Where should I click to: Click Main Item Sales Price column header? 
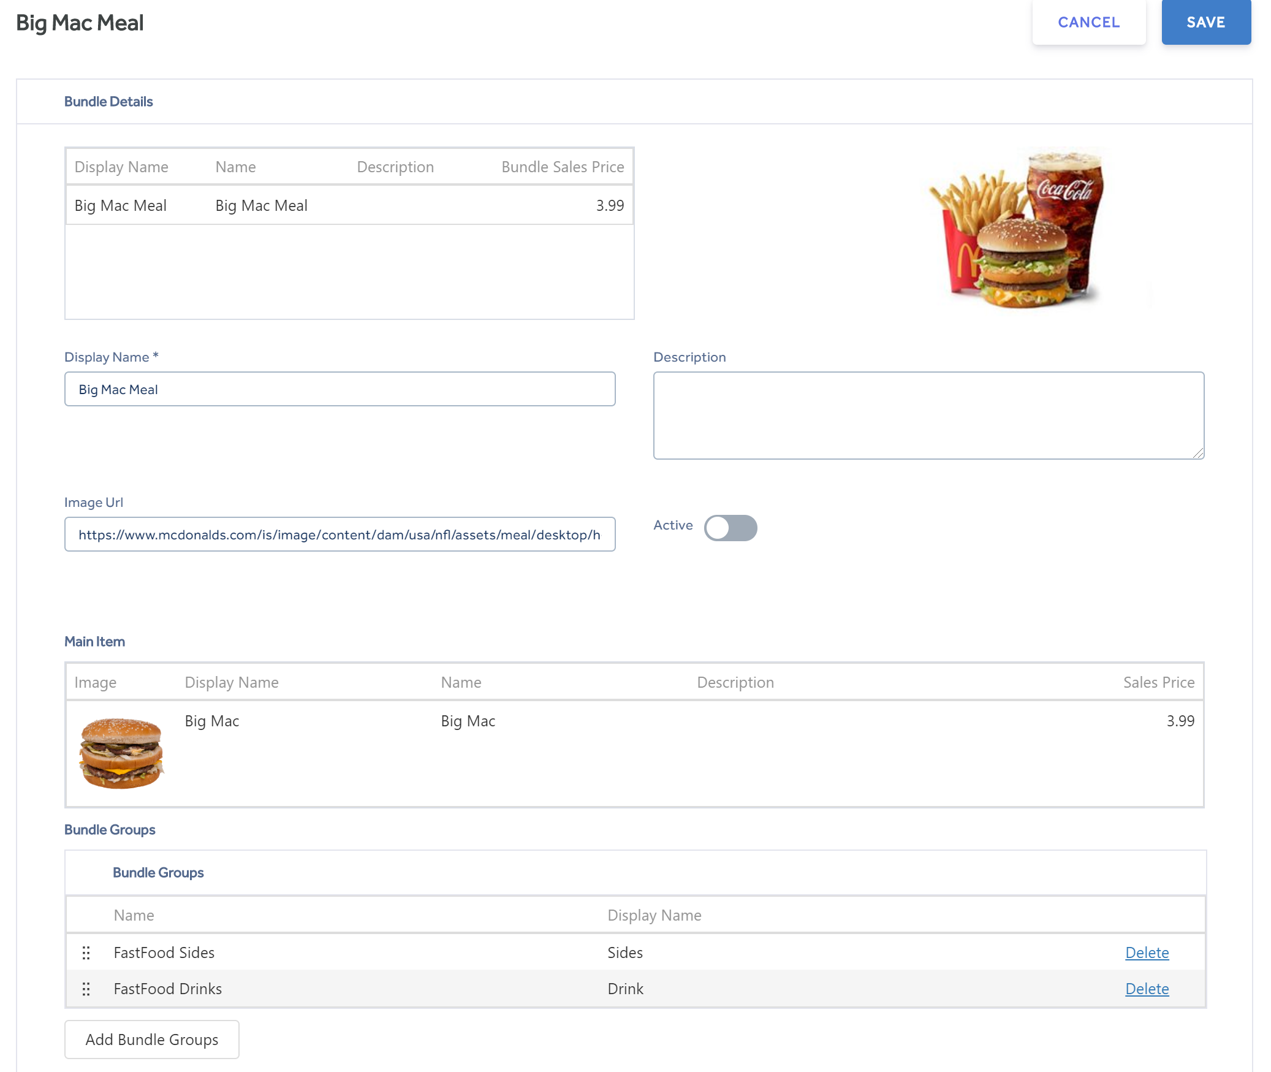[1158, 682]
